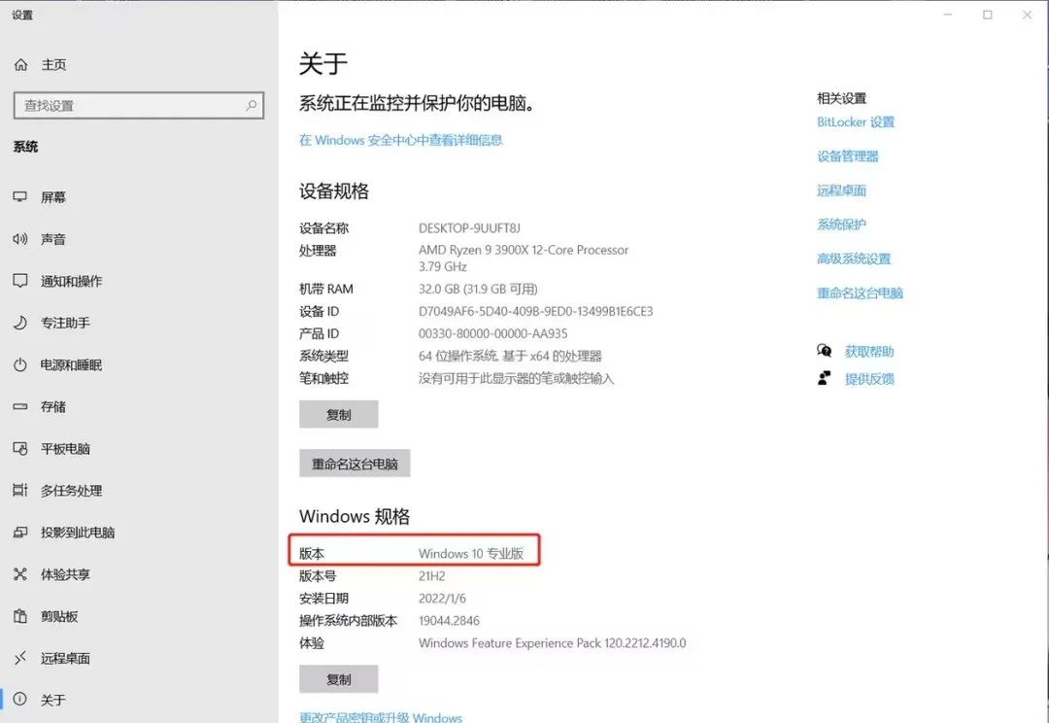Click OS build value 19044.2846
The image size is (1049, 723).
point(449,621)
